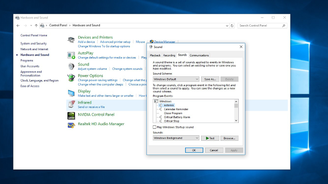Select Asterisk in Program Events
The image size is (328, 184).
[x=169, y=105]
